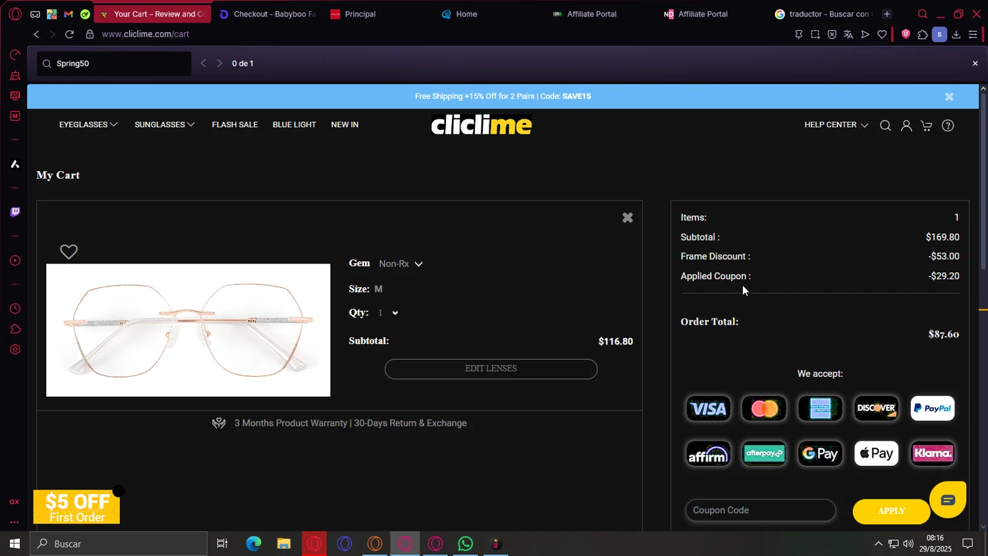Open the $5 OFF First Order offer

pos(77,507)
